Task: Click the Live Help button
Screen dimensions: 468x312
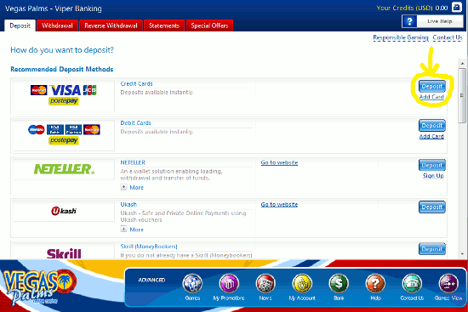Action: tap(432, 21)
